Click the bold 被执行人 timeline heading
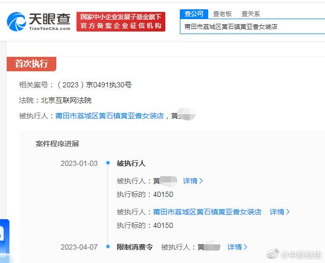The width and height of the screenshot is (325, 263). coord(131,163)
